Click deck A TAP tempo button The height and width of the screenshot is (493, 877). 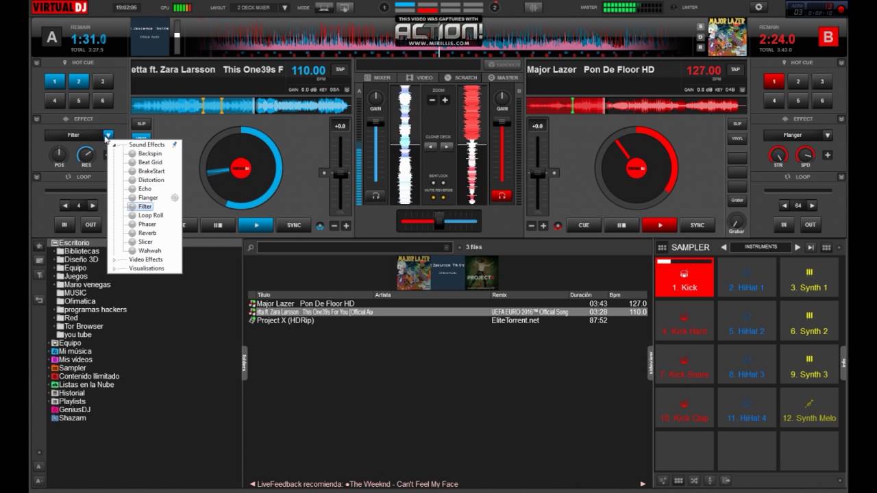point(339,69)
